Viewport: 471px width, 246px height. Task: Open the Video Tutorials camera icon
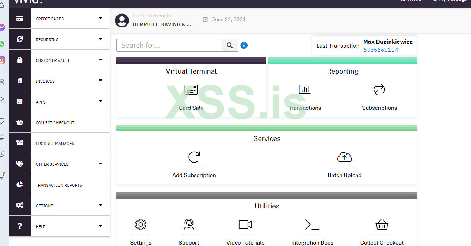(x=245, y=224)
